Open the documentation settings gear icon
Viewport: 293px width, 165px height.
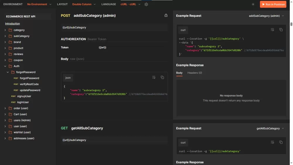tap(146, 4)
